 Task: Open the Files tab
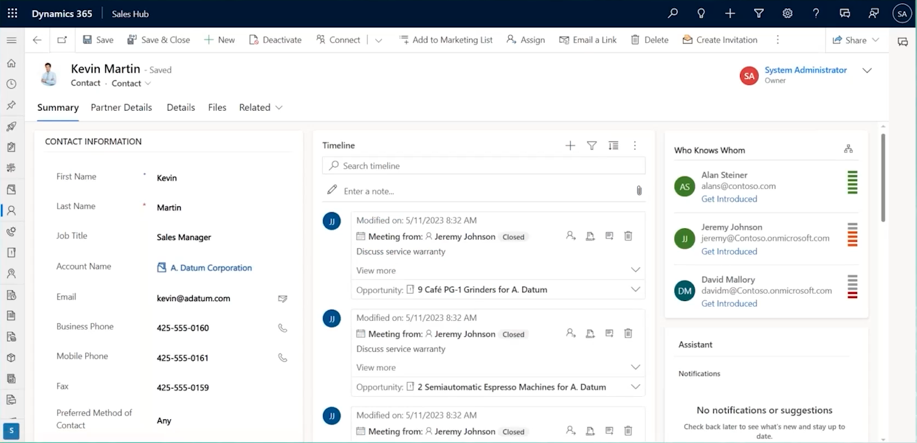pyautogui.click(x=217, y=107)
